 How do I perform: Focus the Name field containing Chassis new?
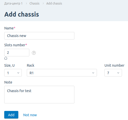click(39, 36)
